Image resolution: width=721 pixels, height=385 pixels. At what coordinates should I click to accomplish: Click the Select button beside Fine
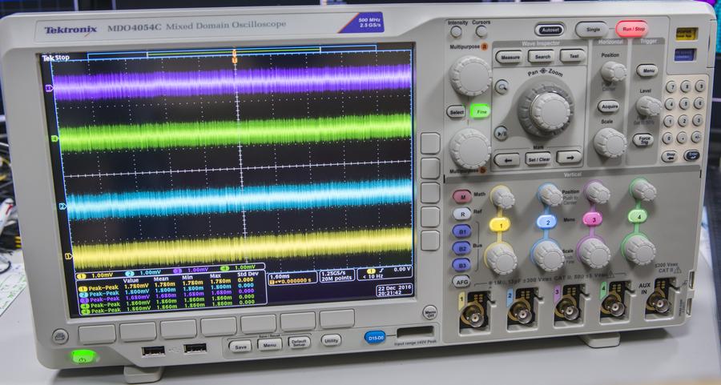pos(456,112)
